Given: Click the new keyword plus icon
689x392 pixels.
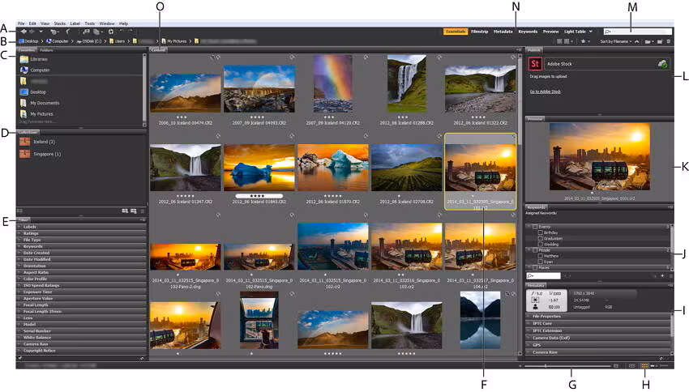Looking at the screenshot, I should 662,275.
